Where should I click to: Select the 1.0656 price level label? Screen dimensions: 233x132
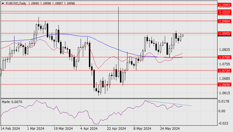[x=224, y=85]
